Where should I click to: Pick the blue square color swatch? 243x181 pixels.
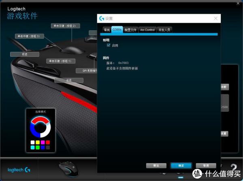click(x=43, y=147)
